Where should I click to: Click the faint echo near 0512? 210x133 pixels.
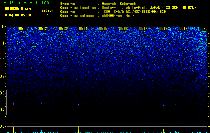(41, 104)
